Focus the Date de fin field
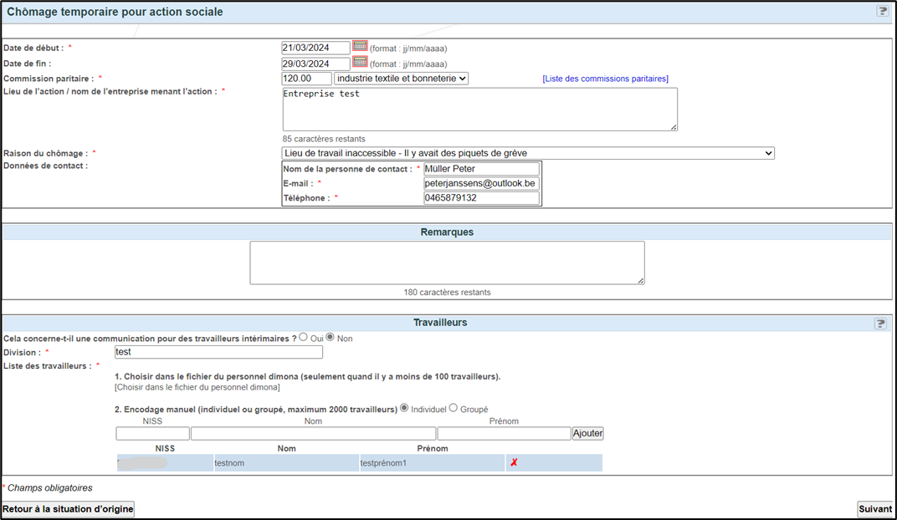Screen dimensions: 897x520 pyautogui.click(x=315, y=64)
